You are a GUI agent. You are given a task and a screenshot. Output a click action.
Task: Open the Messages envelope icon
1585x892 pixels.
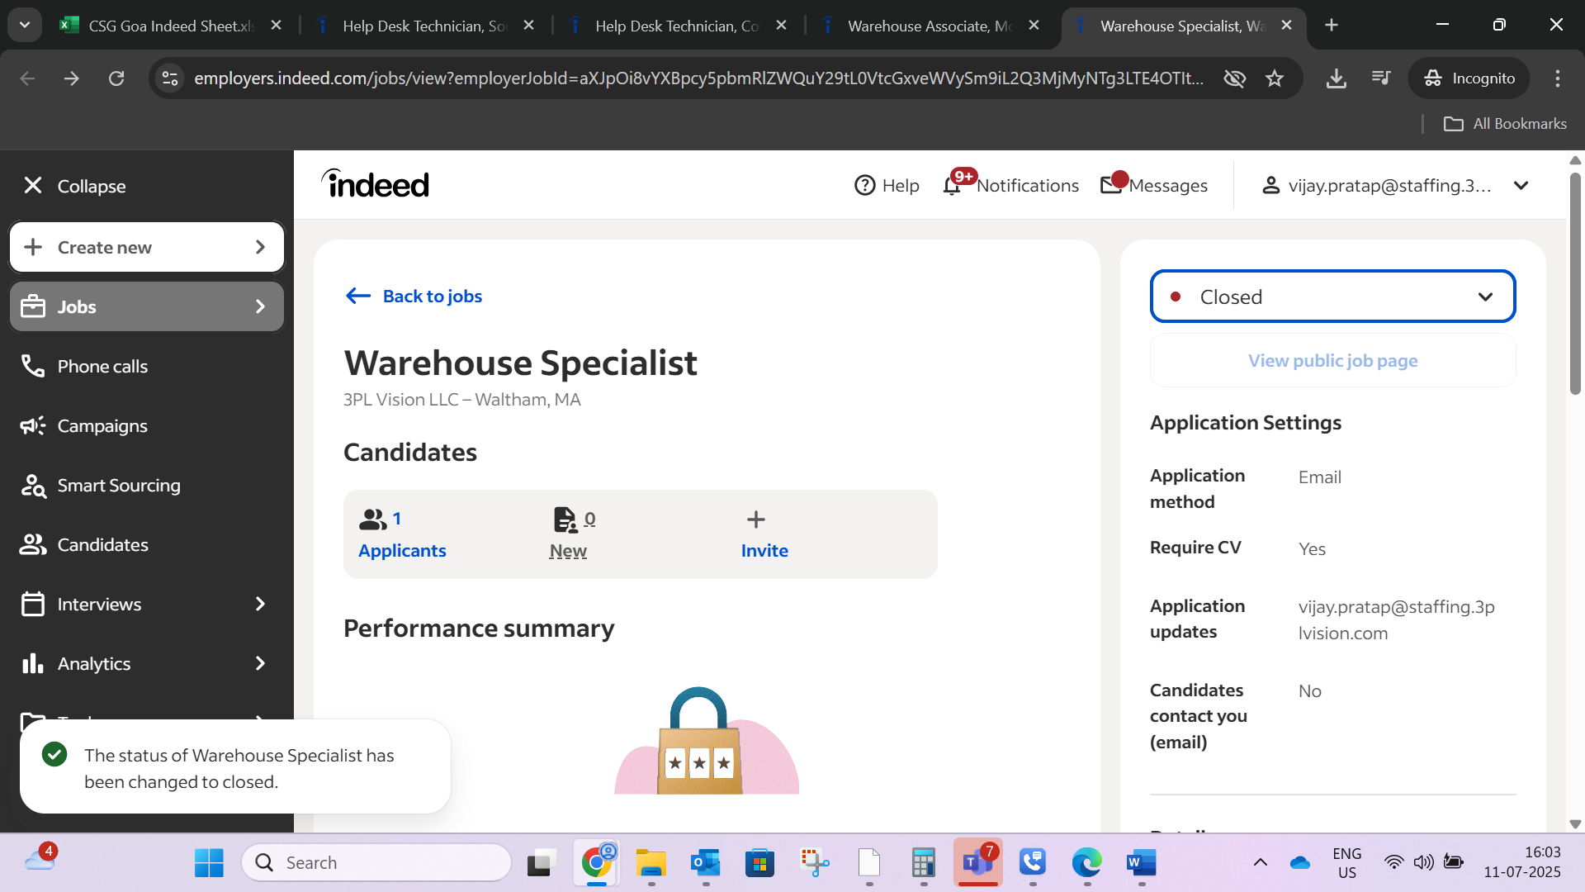click(1111, 185)
